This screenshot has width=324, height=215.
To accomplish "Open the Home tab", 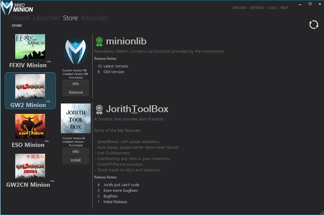I will [x=21, y=18].
